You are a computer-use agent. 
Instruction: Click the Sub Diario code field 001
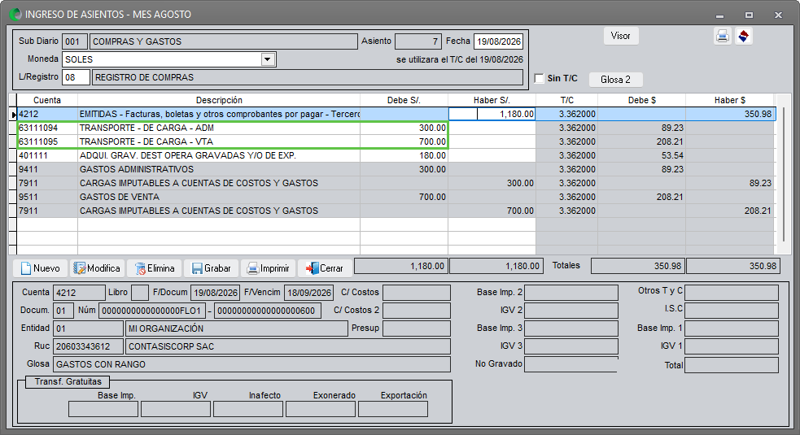pos(75,41)
